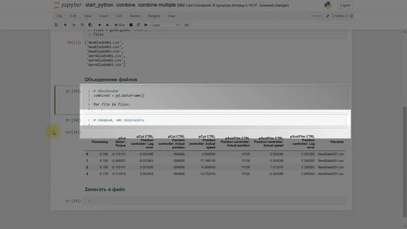Run the current cell
Viewport: 407px width, 229px height.
[x=120, y=25]
